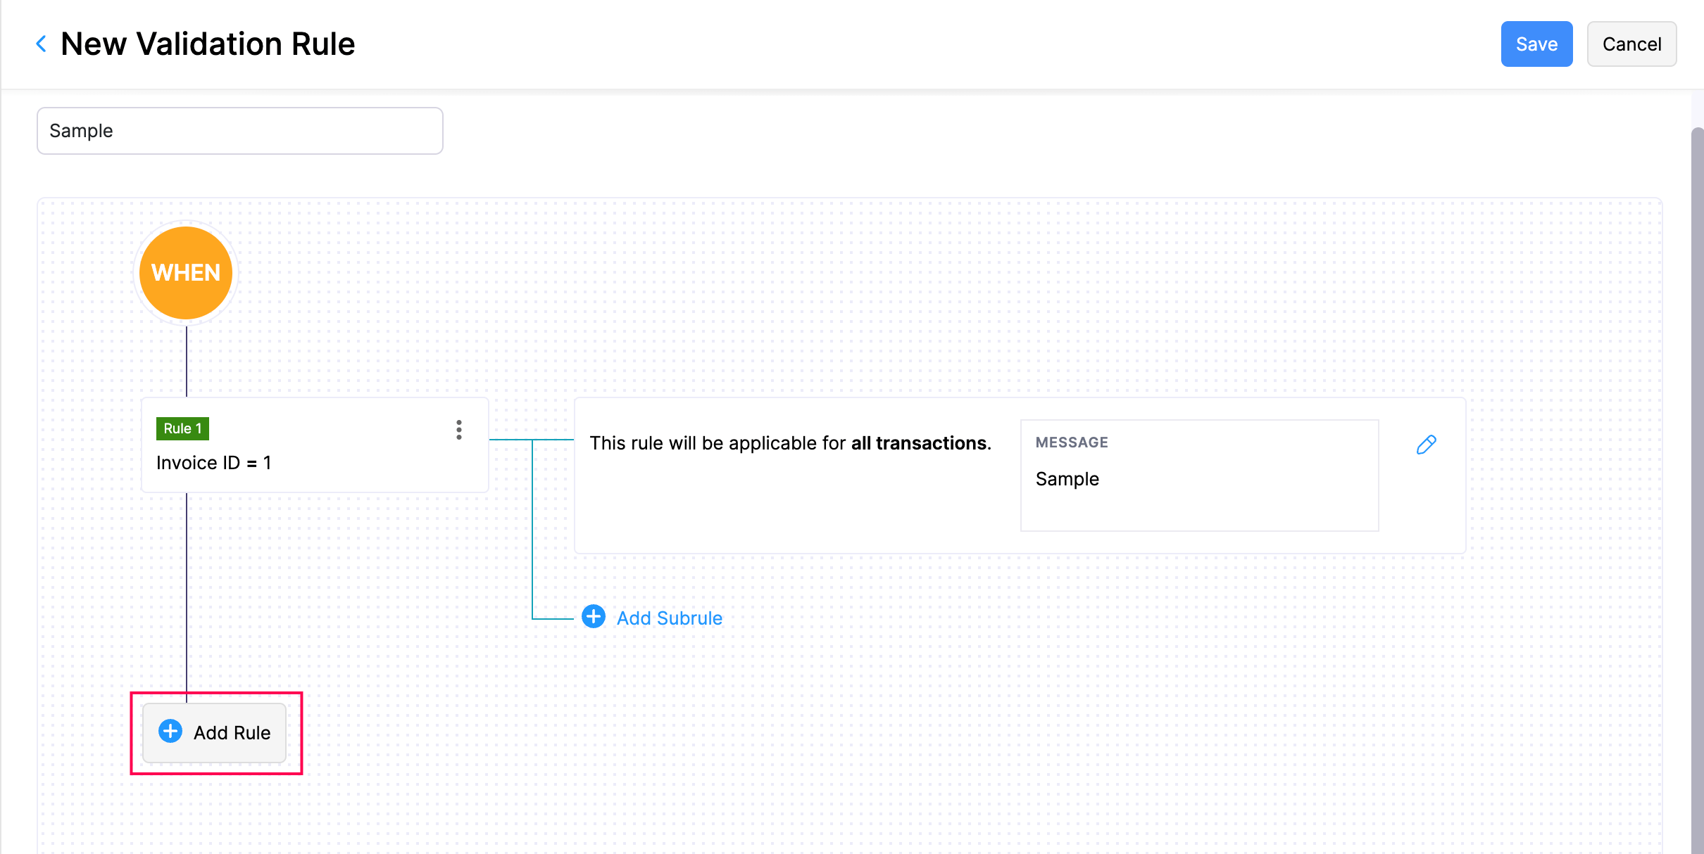Click the pencil edit icon for MESSAGE

click(x=1427, y=445)
